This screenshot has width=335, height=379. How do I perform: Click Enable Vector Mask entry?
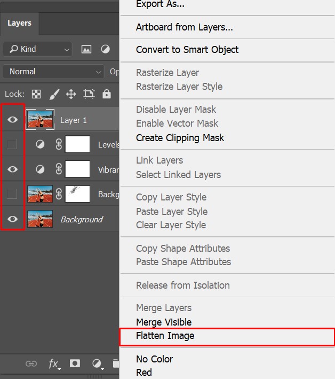tap(177, 123)
